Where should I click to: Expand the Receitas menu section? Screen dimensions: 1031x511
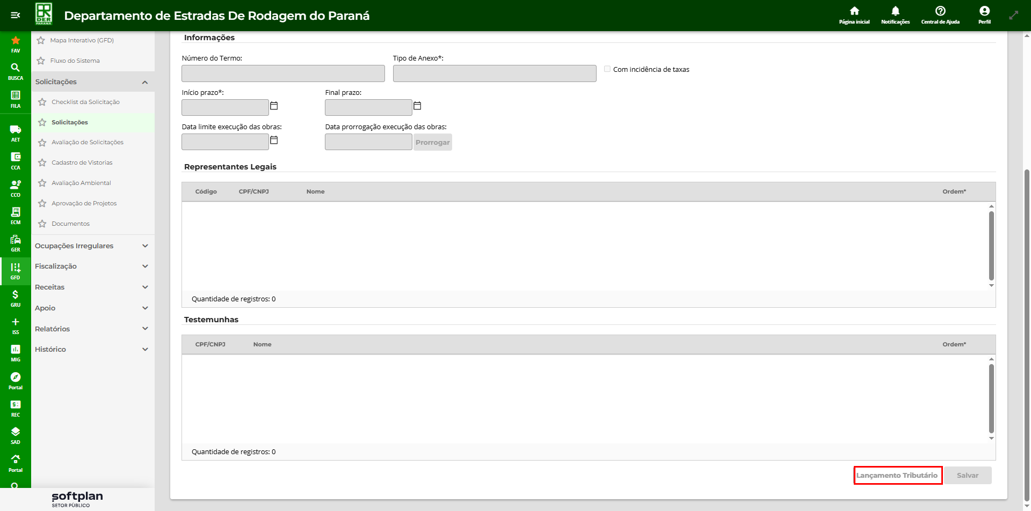[144, 287]
